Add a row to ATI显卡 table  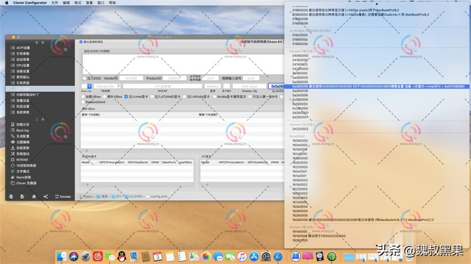pyautogui.click(x=207, y=185)
